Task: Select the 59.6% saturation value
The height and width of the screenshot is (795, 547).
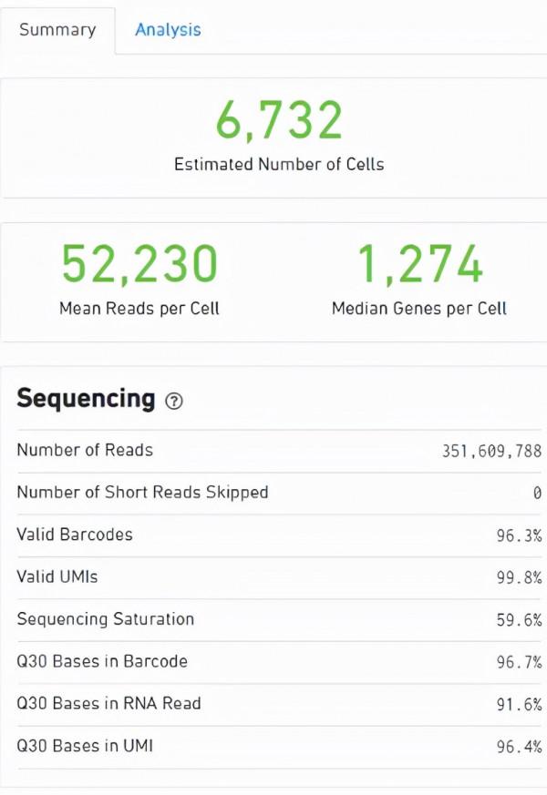Action: pos(519,620)
